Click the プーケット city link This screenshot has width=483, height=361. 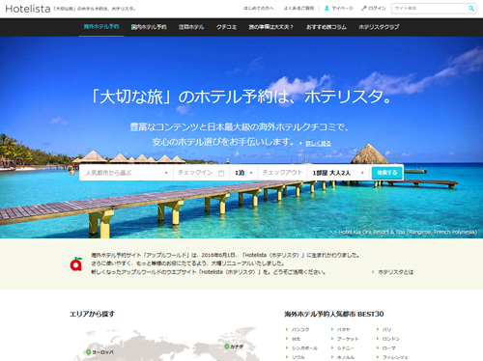tap(348, 339)
